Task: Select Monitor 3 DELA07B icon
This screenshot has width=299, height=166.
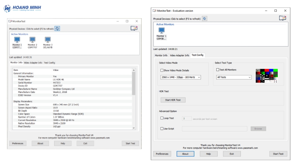Action: (48, 42)
